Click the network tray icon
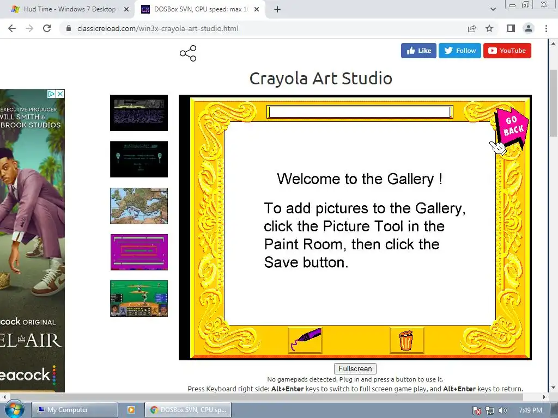Screen dimensions: 558x418 tap(490, 410)
